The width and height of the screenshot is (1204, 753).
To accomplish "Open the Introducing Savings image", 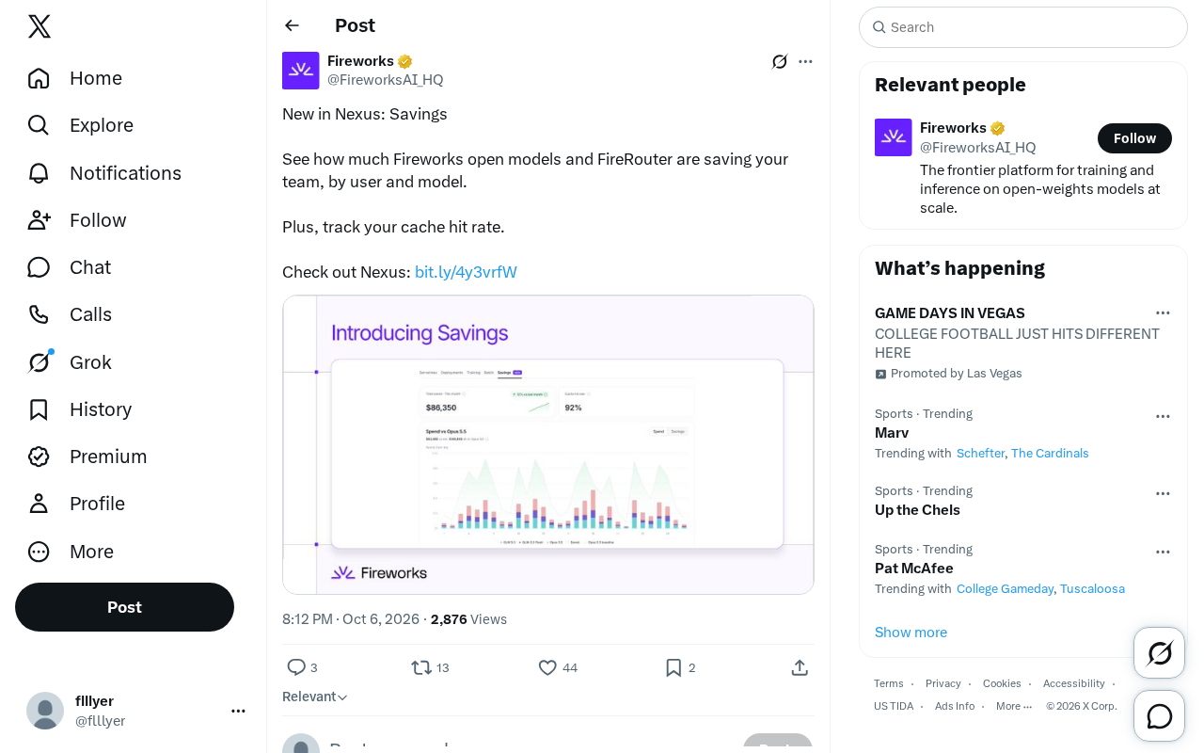I will pos(548,444).
